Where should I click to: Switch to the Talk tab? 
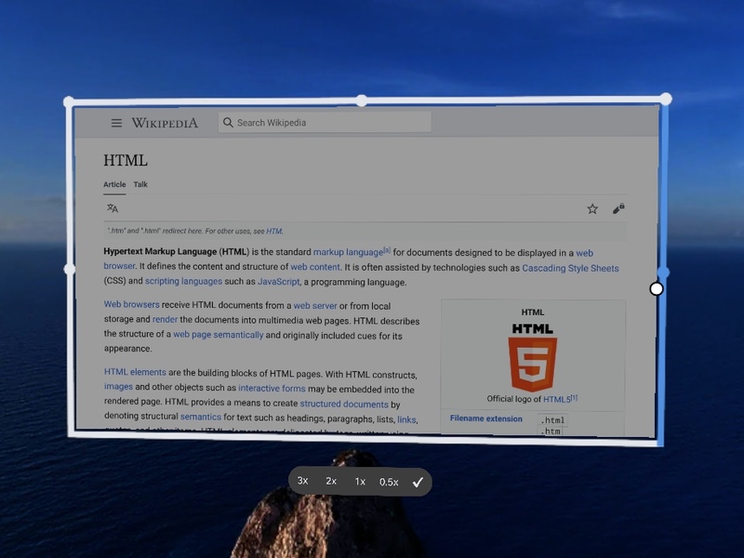coord(140,184)
